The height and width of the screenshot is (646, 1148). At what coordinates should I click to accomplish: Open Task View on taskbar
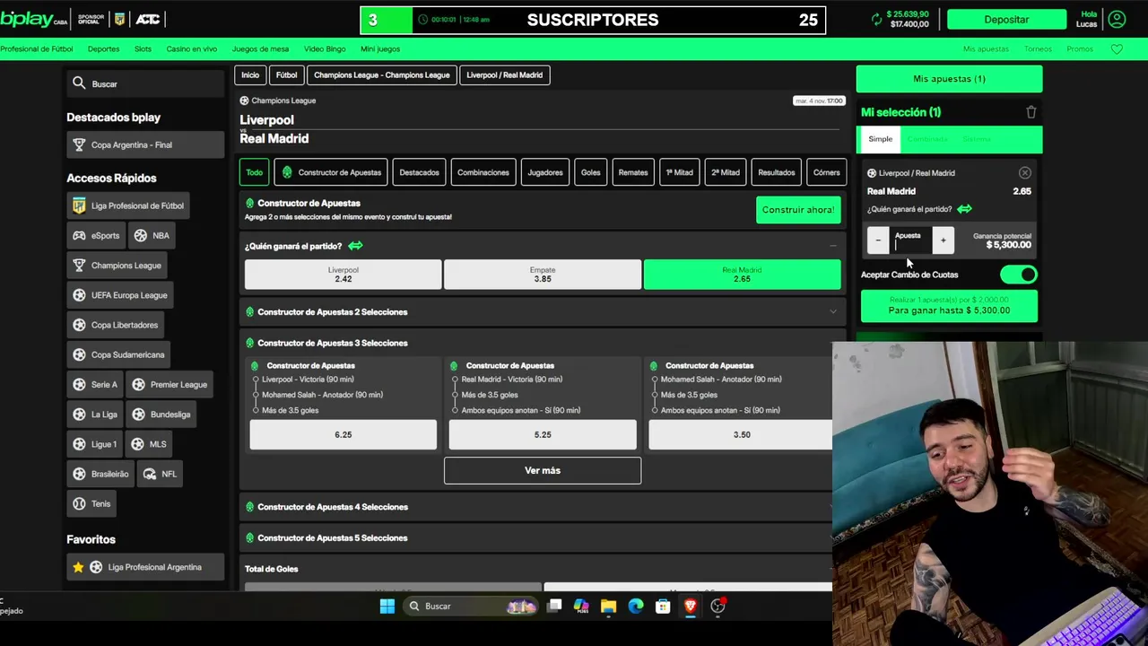pos(554,607)
